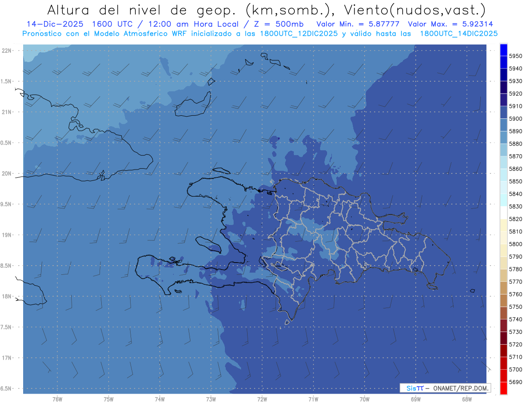Click the 69W longitude label

[415, 399]
